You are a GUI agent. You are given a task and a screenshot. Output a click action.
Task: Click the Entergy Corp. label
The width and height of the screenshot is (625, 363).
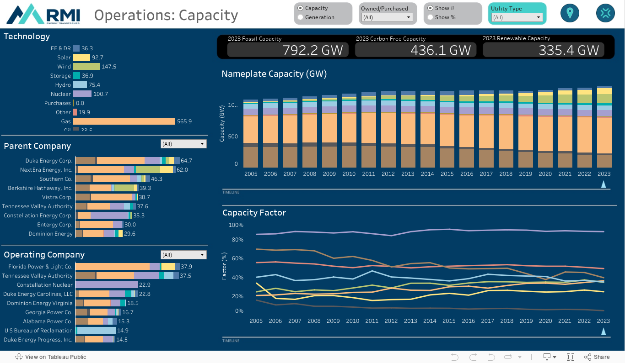[55, 225]
